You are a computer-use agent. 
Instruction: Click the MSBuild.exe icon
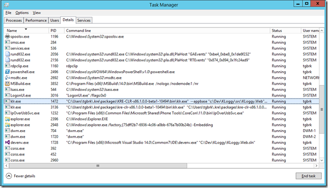point(7,84)
